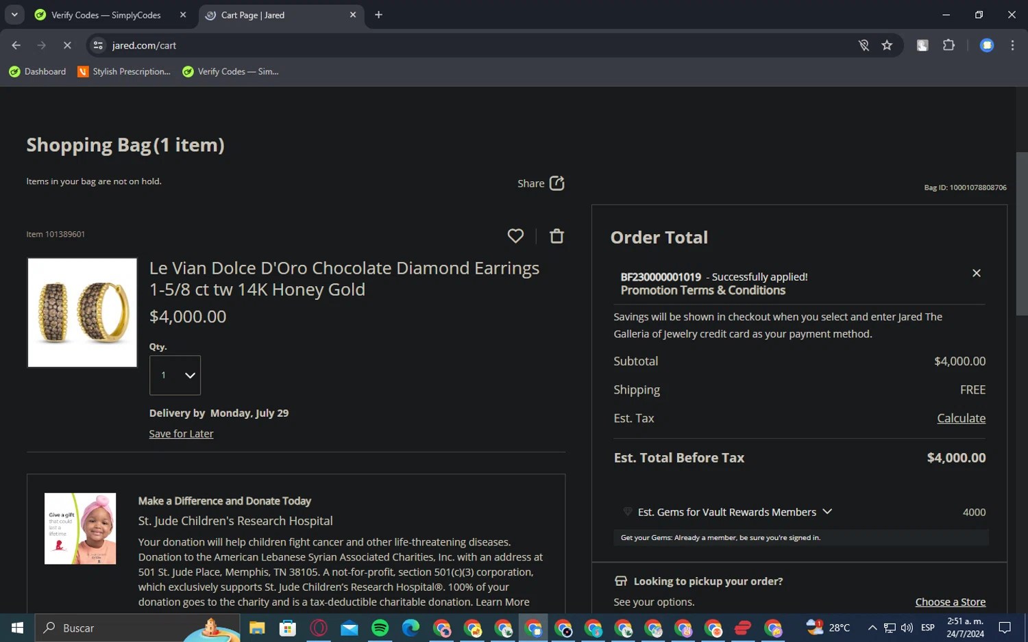Open the Dashboard bookmark
This screenshot has height=642, width=1028.
tap(38, 71)
